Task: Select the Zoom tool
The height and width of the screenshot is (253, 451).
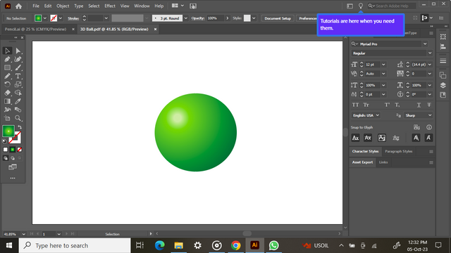Action: pyautogui.click(x=18, y=118)
